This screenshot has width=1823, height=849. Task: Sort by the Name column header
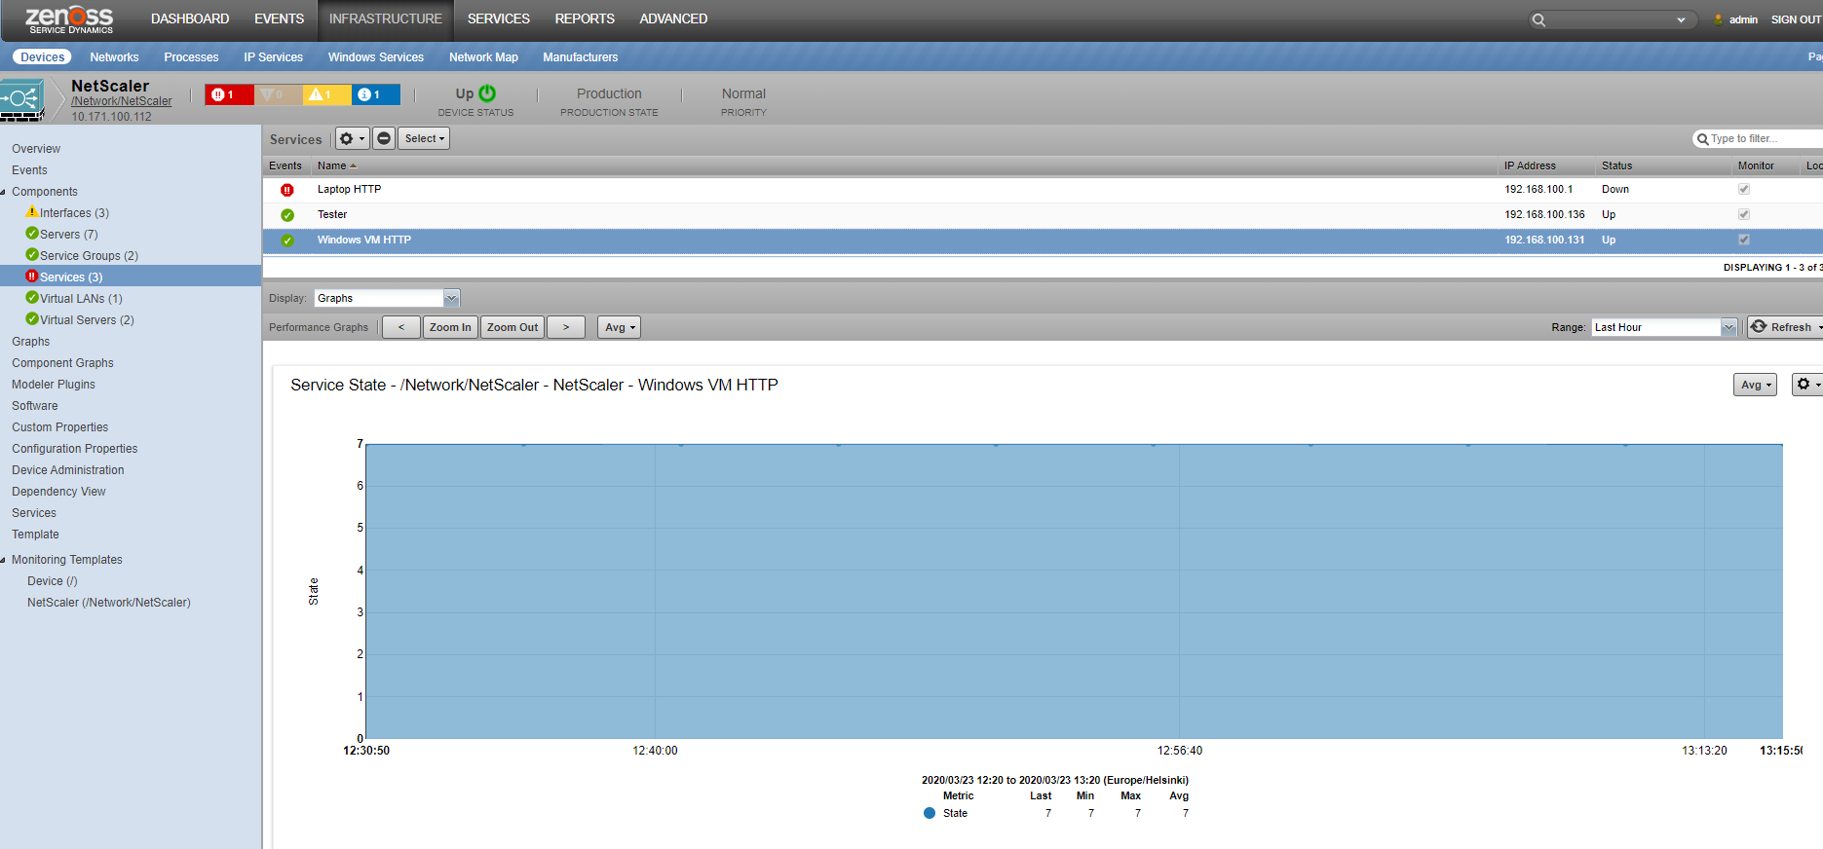click(332, 166)
